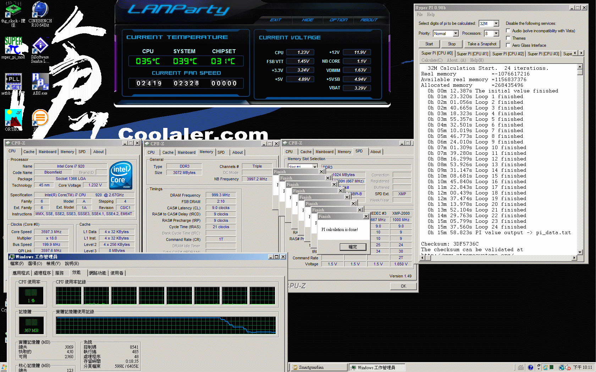Click the Stop button in Hyper PI
Image resolution: width=596 pixels, height=372 pixels.
click(x=452, y=44)
